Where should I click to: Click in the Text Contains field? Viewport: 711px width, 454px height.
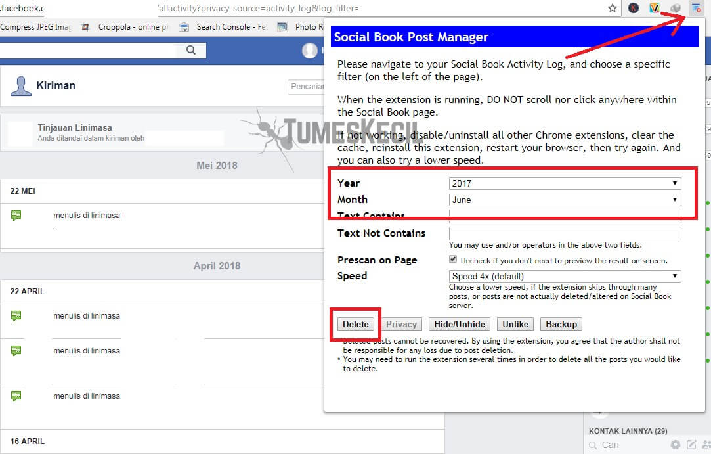(565, 216)
